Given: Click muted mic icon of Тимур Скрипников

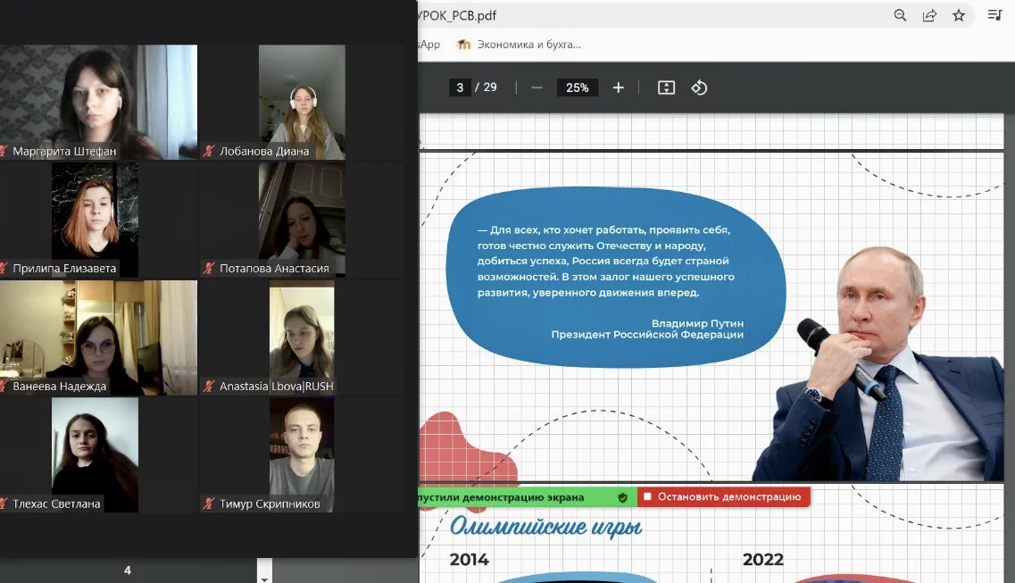Looking at the screenshot, I should click(208, 504).
